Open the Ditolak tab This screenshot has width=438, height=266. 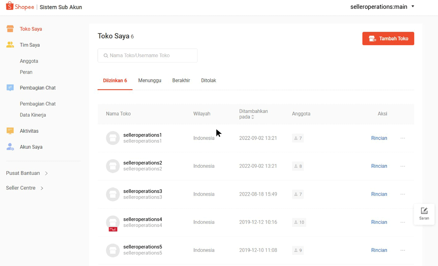pyautogui.click(x=209, y=80)
